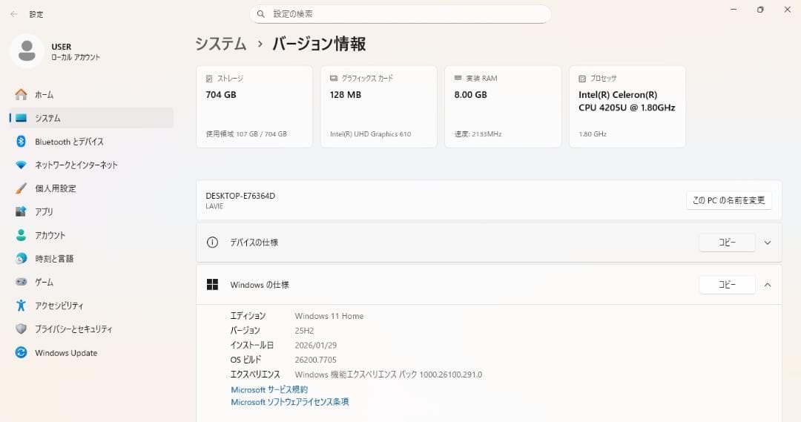Click the 個人用設定 paintbrush icon
Image resolution: width=801 pixels, height=422 pixels.
(x=21, y=188)
